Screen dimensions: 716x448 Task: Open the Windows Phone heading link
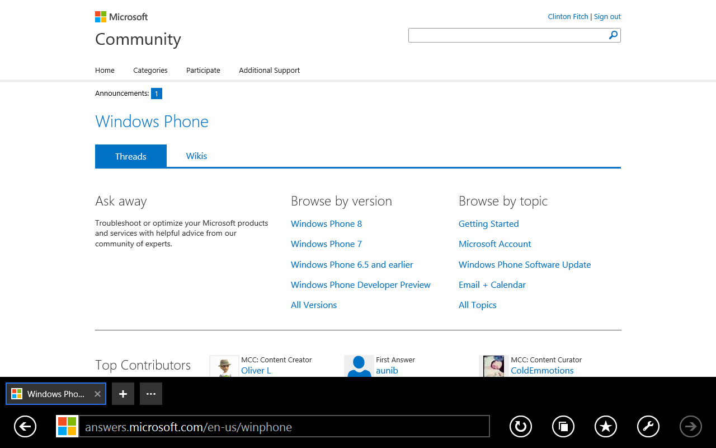[x=152, y=122]
